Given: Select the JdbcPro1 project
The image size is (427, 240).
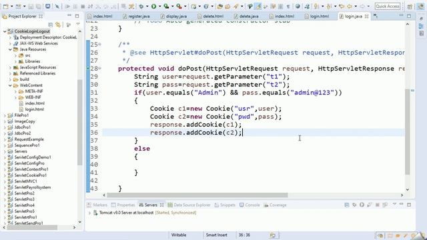Looking at the screenshot, I should coord(22,127).
